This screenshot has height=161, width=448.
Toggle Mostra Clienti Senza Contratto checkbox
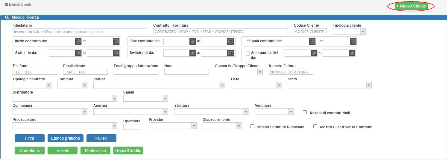click(315, 127)
